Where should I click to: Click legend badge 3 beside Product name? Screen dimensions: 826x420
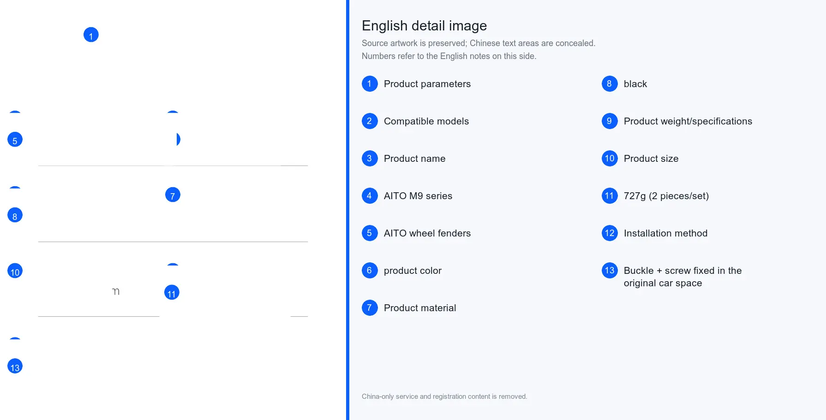pos(370,159)
